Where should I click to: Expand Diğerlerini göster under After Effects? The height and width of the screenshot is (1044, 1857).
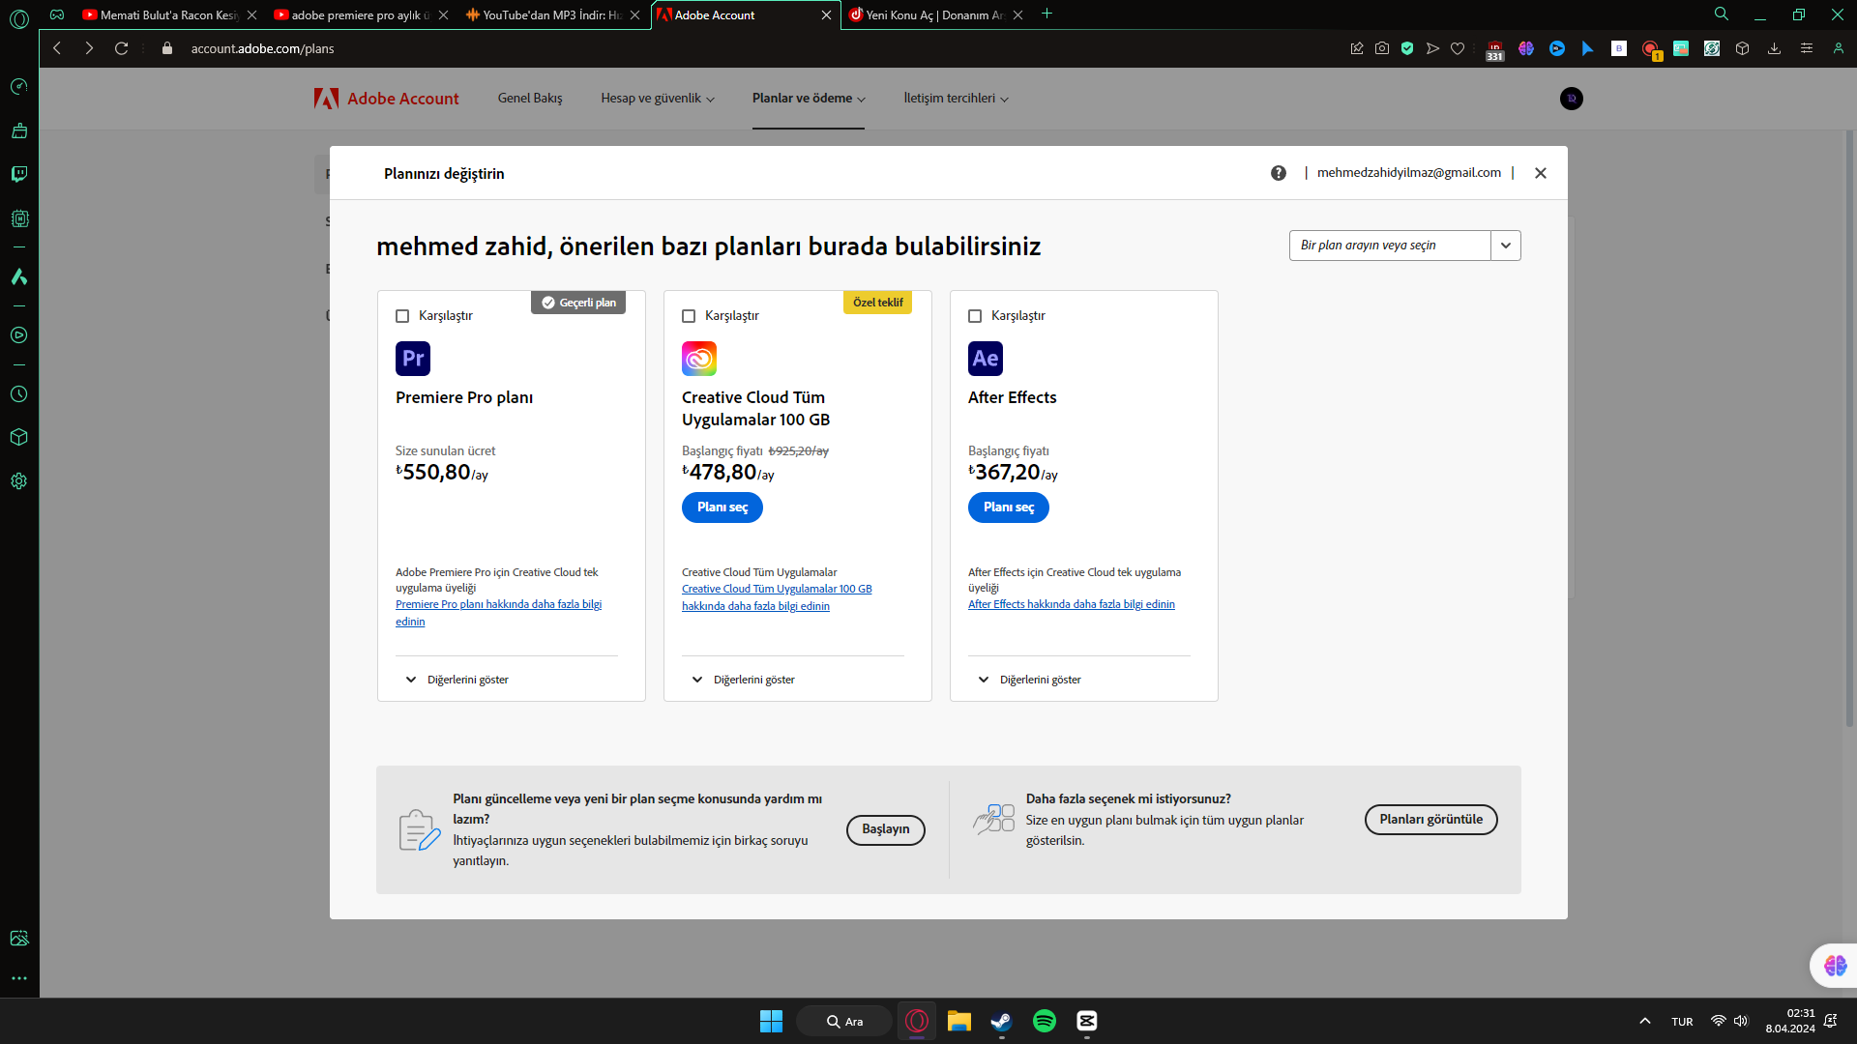(1030, 680)
